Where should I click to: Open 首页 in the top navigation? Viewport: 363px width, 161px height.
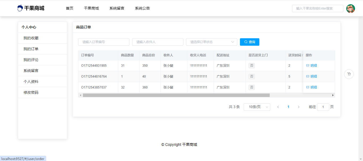tap(70, 8)
